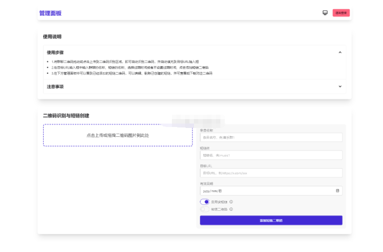Select the 目标URL input box
Screen dimensions: 383x252
pyautogui.click(x=271, y=173)
